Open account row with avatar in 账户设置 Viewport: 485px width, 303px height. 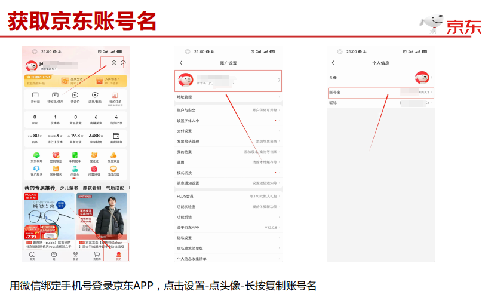tap(228, 81)
